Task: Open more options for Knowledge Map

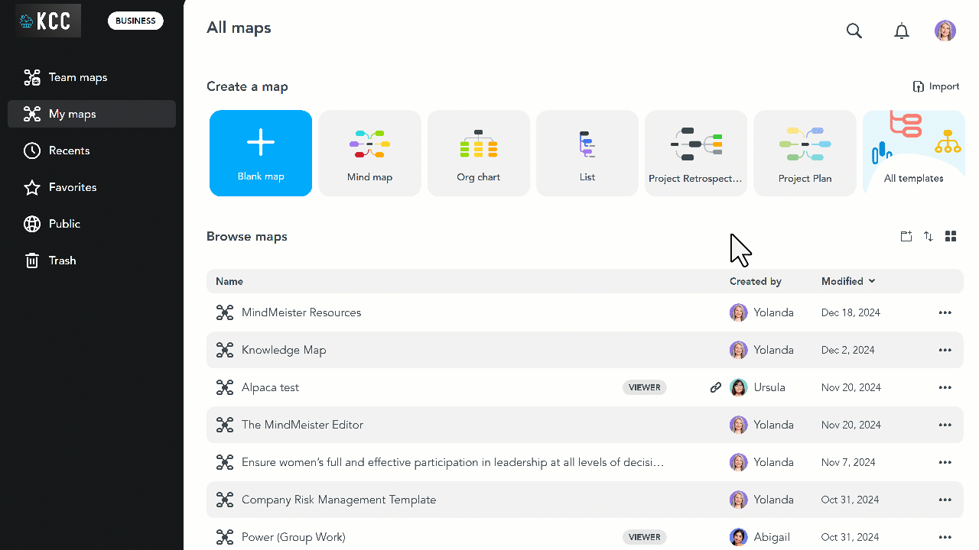Action: pyautogui.click(x=945, y=350)
